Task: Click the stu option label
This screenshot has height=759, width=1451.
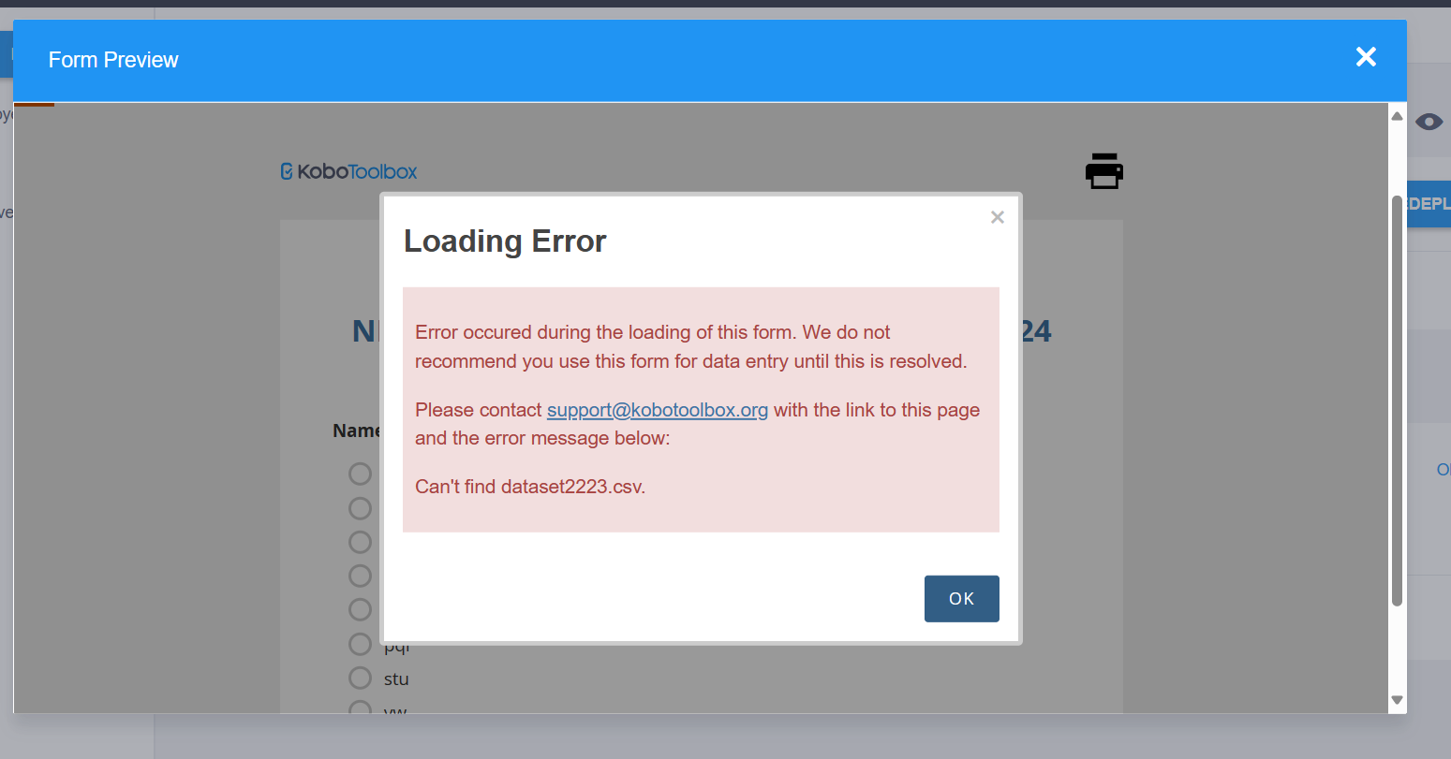Action: pyautogui.click(x=396, y=679)
